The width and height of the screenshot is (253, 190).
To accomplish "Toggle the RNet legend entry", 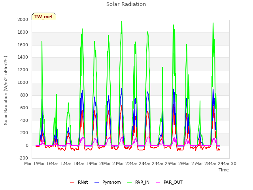I will [x=79, y=182].
